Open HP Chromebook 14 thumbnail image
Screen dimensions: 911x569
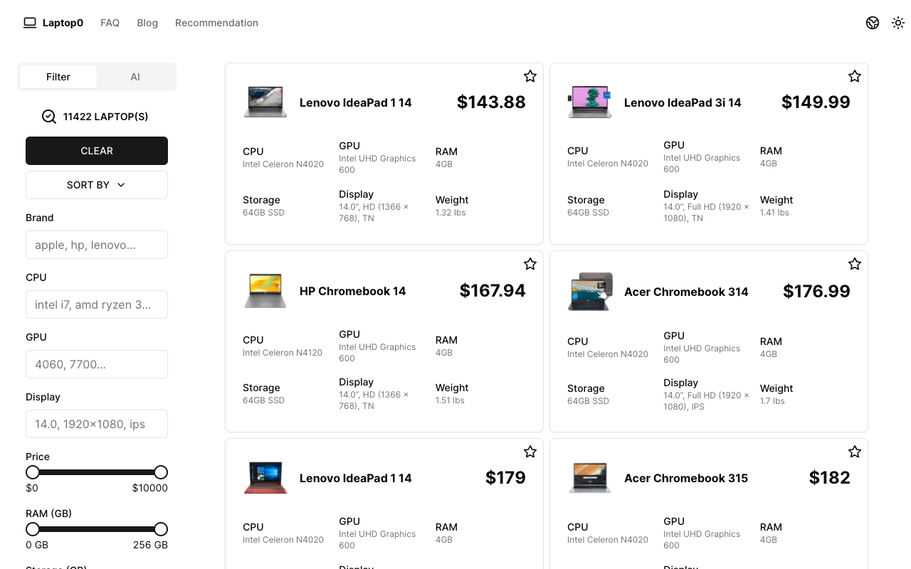[265, 290]
